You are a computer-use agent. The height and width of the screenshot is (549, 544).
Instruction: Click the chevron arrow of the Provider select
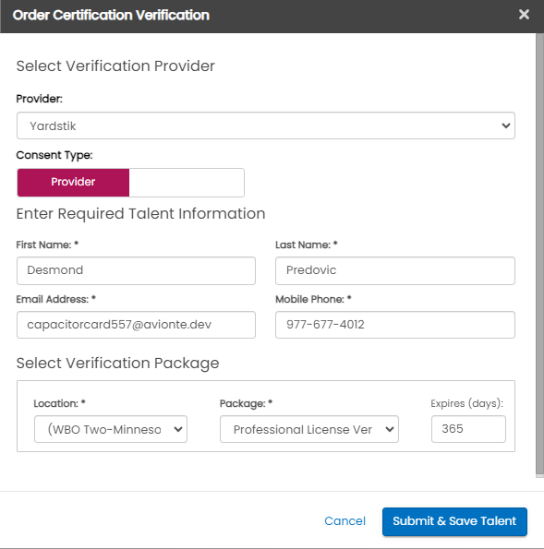pos(505,125)
